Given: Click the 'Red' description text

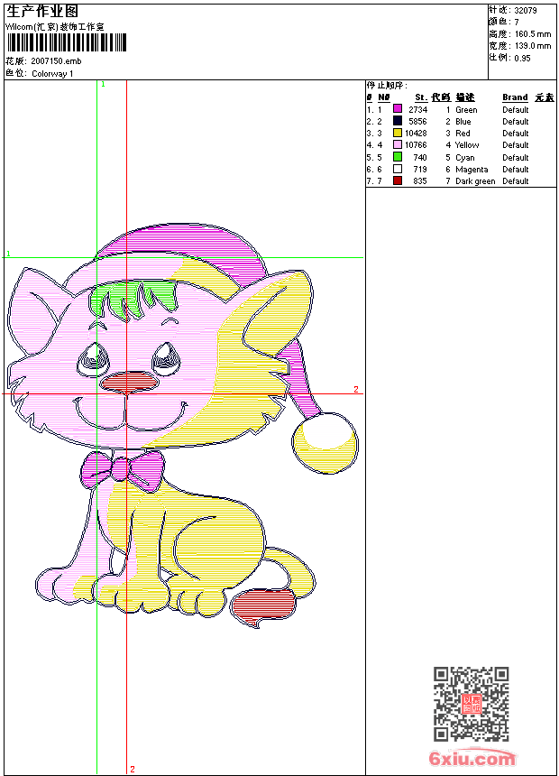Looking at the screenshot, I should coord(463,134).
